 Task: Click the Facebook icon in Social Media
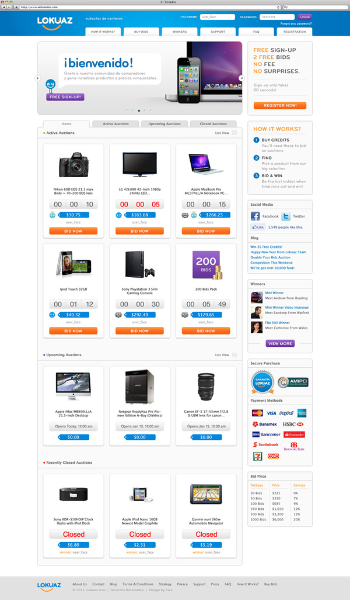click(x=256, y=216)
